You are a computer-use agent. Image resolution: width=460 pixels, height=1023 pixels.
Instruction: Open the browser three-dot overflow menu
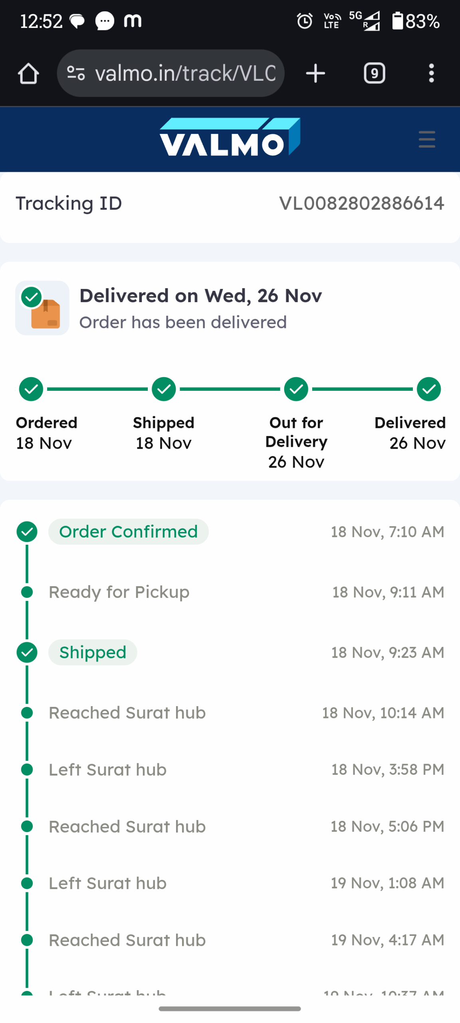click(431, 74)
